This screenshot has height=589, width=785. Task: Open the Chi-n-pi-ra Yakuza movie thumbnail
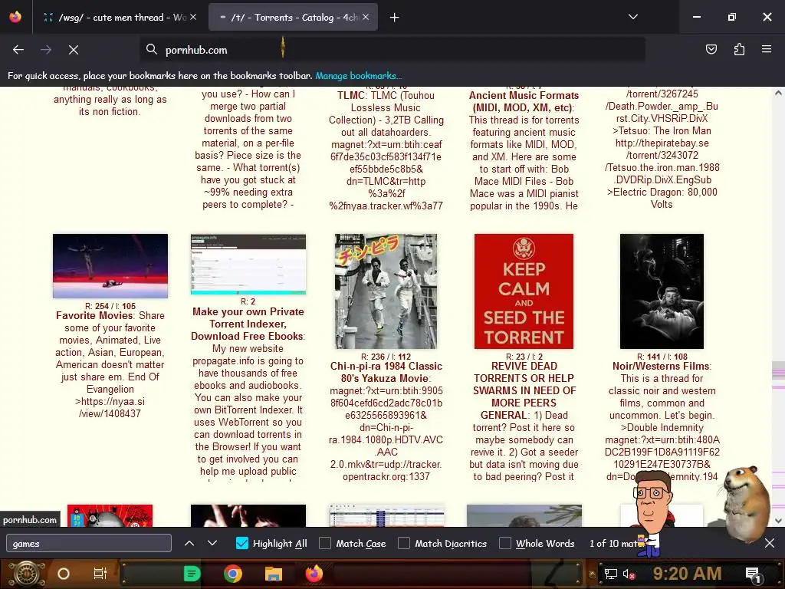click(x=386, y=291)
